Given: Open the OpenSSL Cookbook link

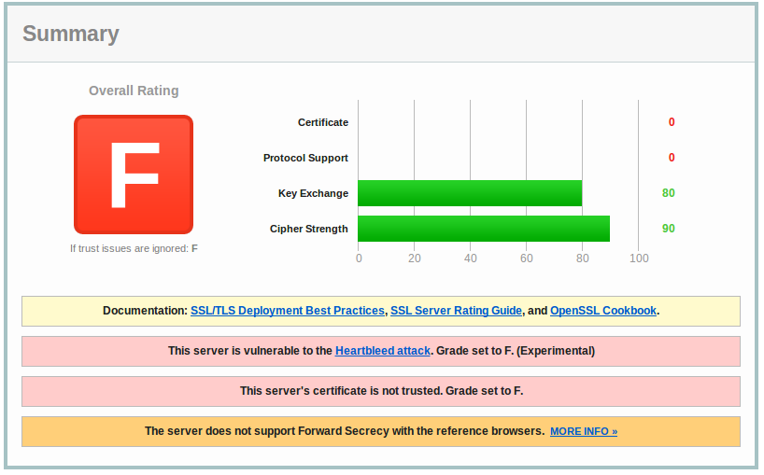Looking at the screenshot, I should coord(603,311).
